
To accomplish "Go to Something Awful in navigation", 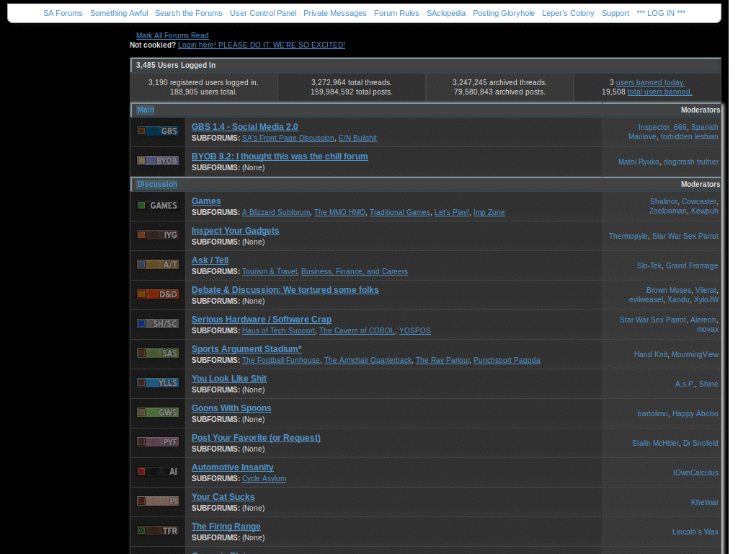I will click(119, 13).
